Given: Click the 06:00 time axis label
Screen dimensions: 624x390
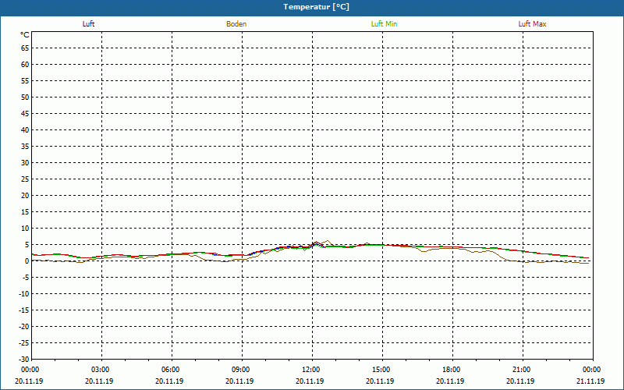Looking at the screenshot, I should (x=169, y=370).
